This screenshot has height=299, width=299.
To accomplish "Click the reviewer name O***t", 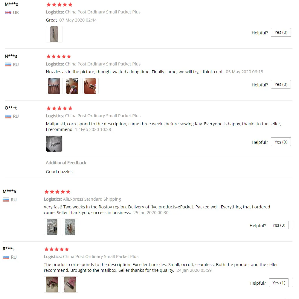I will coord(11,108).
